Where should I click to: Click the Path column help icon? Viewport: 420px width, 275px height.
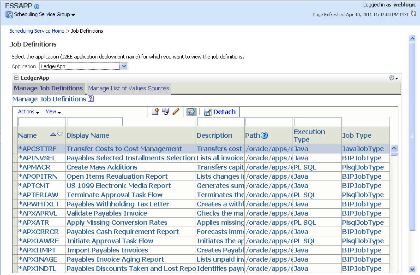click(264, 135)
